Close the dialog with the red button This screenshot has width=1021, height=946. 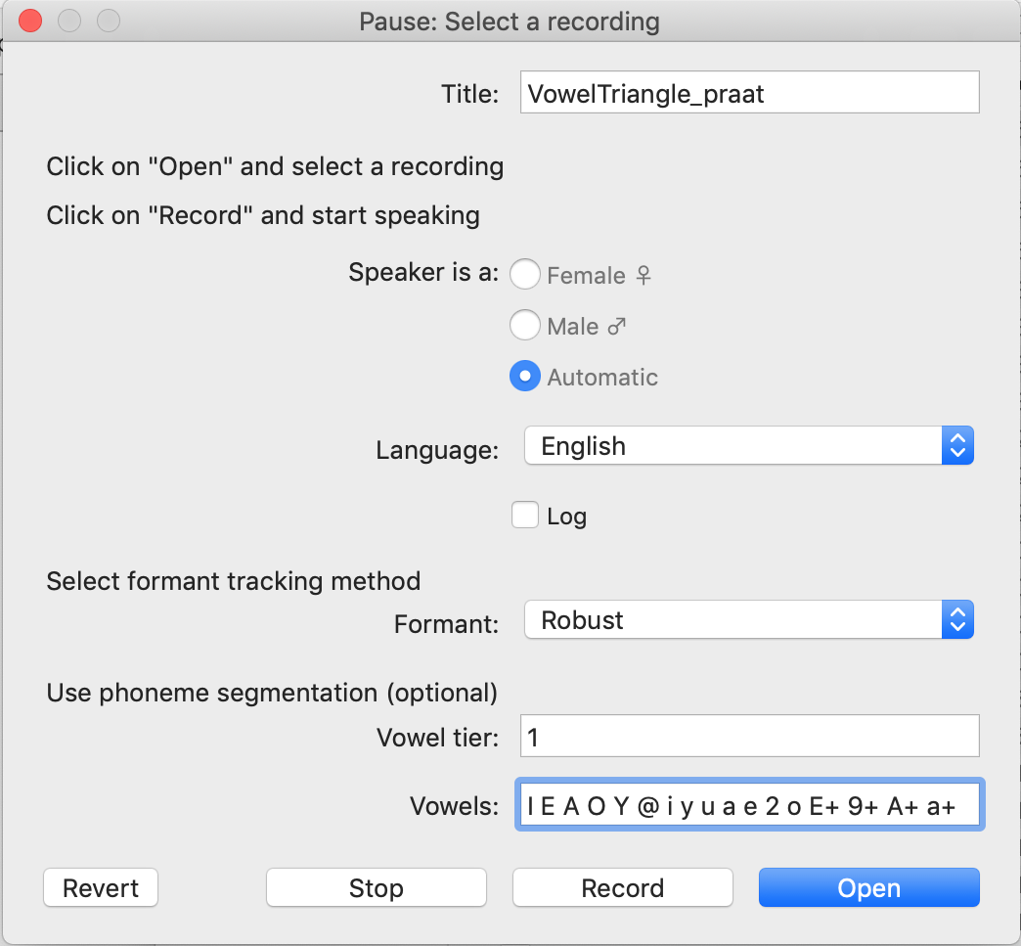pyautogui.click(x=30, y=21)
